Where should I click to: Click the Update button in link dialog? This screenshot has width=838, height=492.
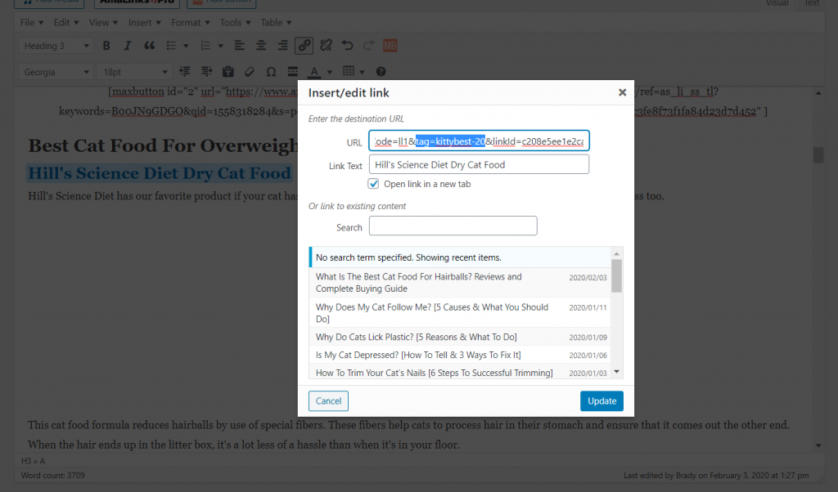click(x=601, y=401)
